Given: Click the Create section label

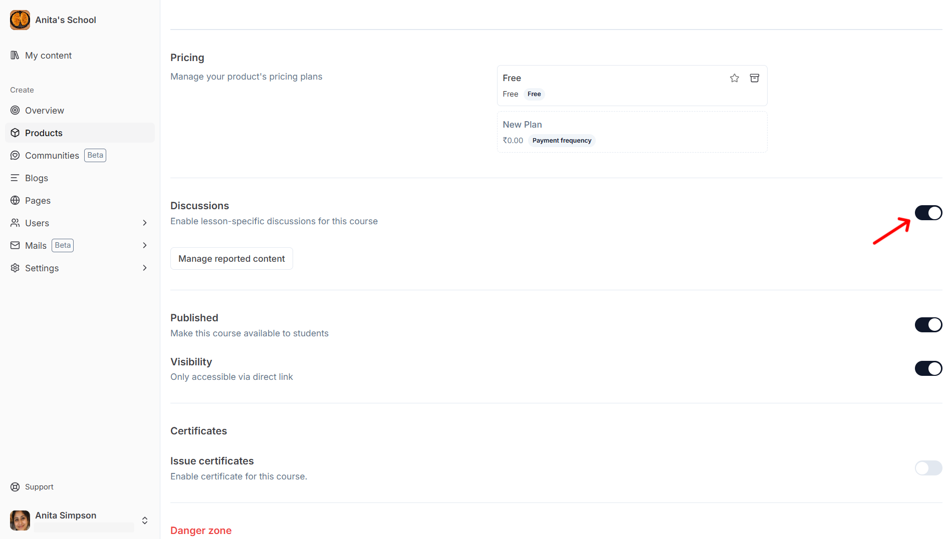Looking at the screenshot, I should [x=22, y=90].
